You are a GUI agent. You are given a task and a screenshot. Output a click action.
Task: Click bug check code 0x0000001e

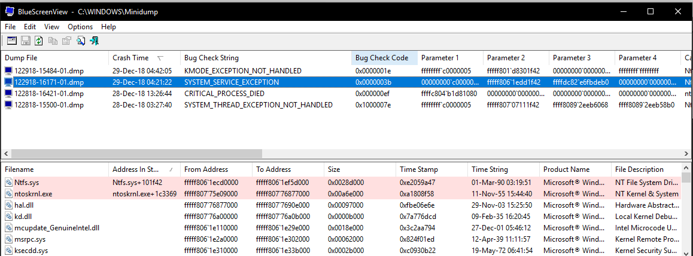click(373, 71)
